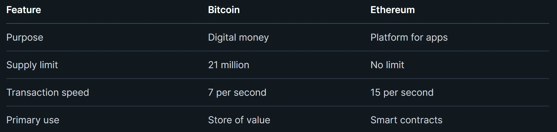Image resolution: width=557 pixels, height=132 pixels.
Task: Select the 'No limit' cell
Action: pyautogui.click(x=387, y=65)
